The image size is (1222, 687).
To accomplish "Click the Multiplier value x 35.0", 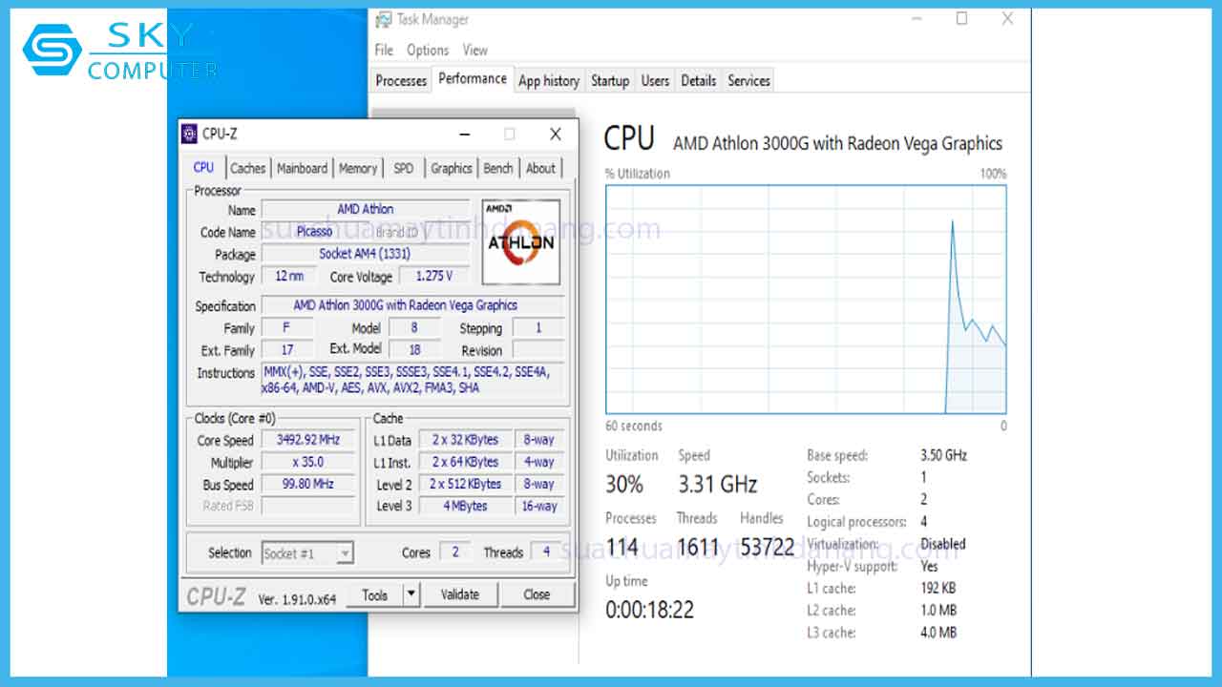I will click(308, 462).
